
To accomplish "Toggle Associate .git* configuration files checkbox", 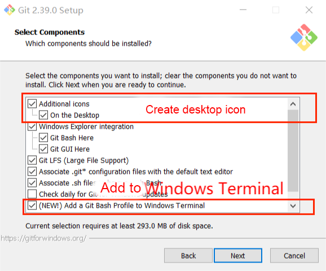I will pyautogui.click(x=32, y=172).
